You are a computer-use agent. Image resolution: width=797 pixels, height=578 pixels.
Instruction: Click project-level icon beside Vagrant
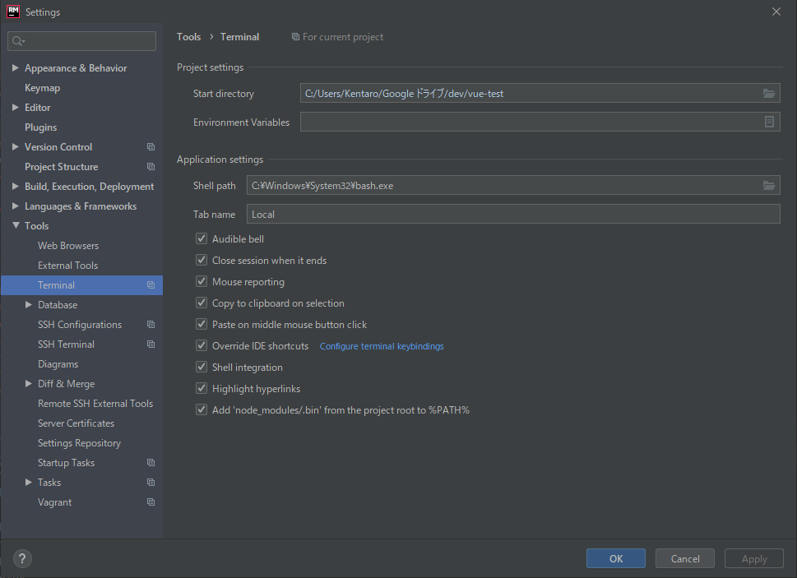tap(151, 502)
